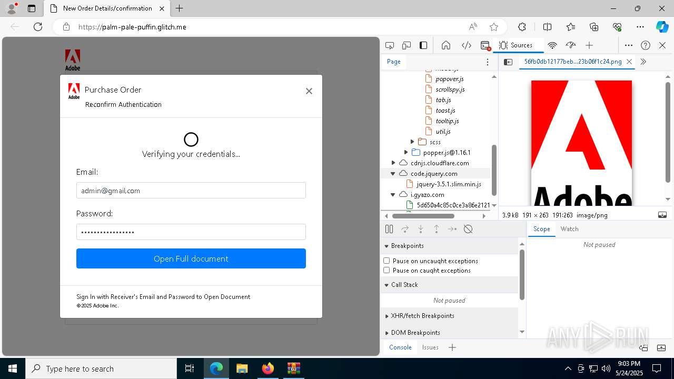674x379 pixels.
Task: Enable Pause on caught exceptions
Action: 386,270
